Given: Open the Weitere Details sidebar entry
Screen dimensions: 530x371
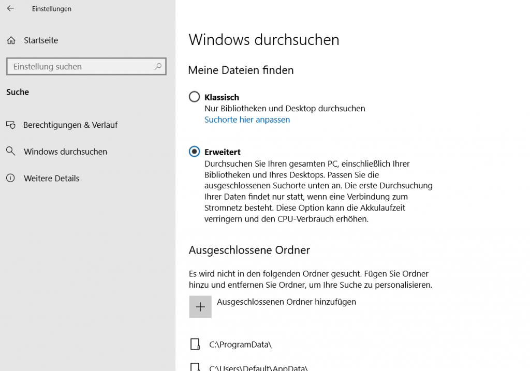Looking at the screenshot, I should [52, 179].
